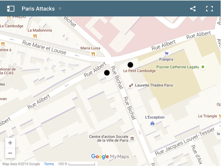Click the Rue Marie et Louise label

[x=44, y=47]
